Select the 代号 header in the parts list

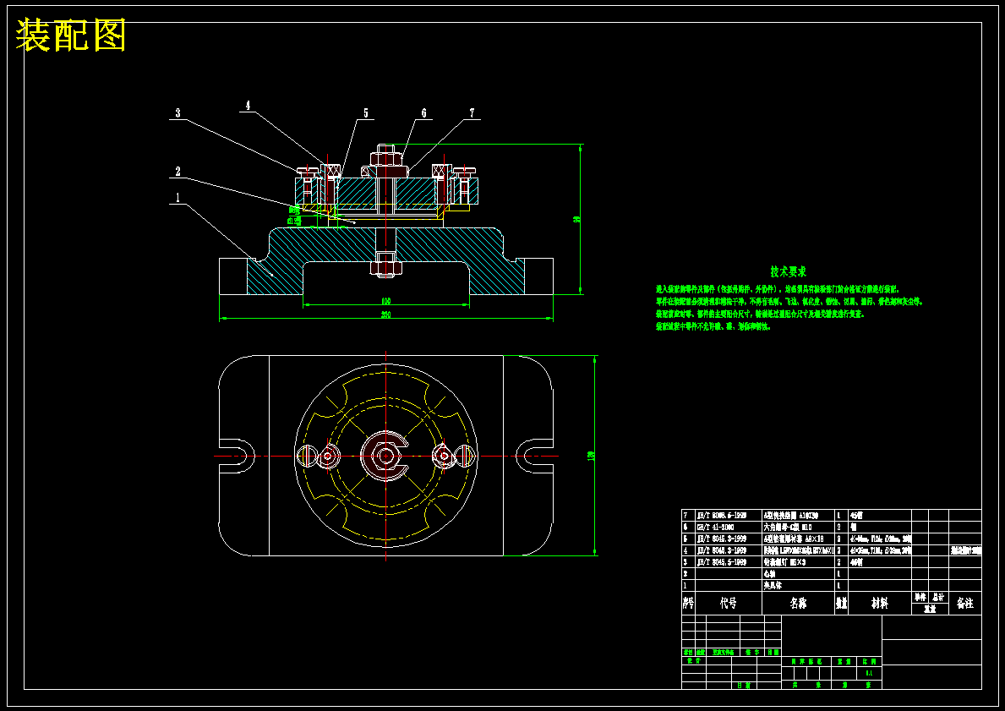[x=728, y=604]
